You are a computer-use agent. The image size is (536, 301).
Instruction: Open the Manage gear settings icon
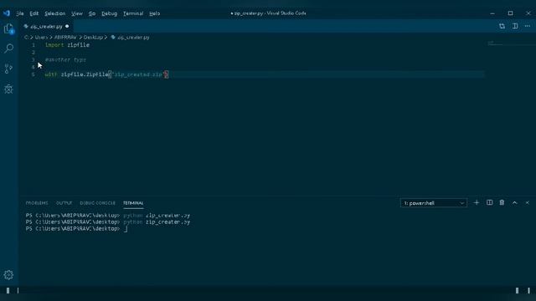point(8,275)
